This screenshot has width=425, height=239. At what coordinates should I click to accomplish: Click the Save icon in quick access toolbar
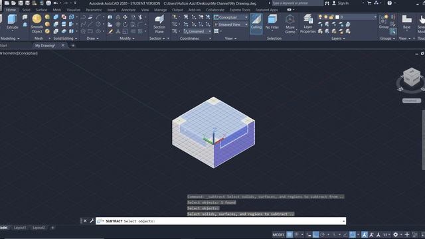pyautogui.click(x=21, y=3)
